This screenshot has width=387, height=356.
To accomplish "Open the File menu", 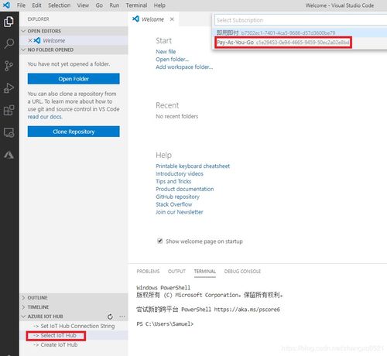I will tap(21, 5).
